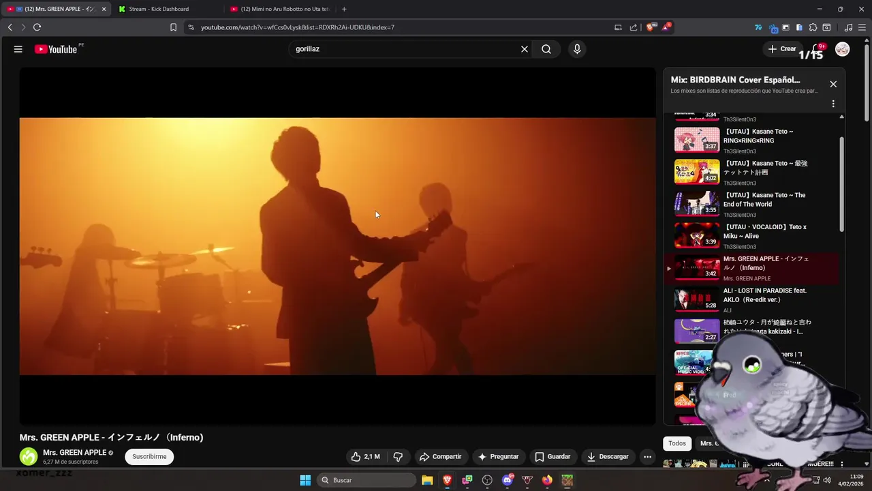Viewport: 872px width, 491px height.
Task: Open the Brave Rewards triangle icon
Action: (667, 27)
